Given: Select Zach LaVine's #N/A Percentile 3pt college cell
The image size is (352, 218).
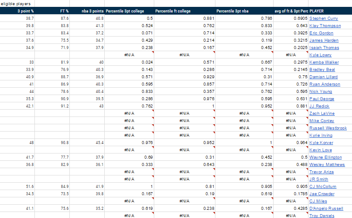Looking at the screenshot, I should click(x=129, y=114).
